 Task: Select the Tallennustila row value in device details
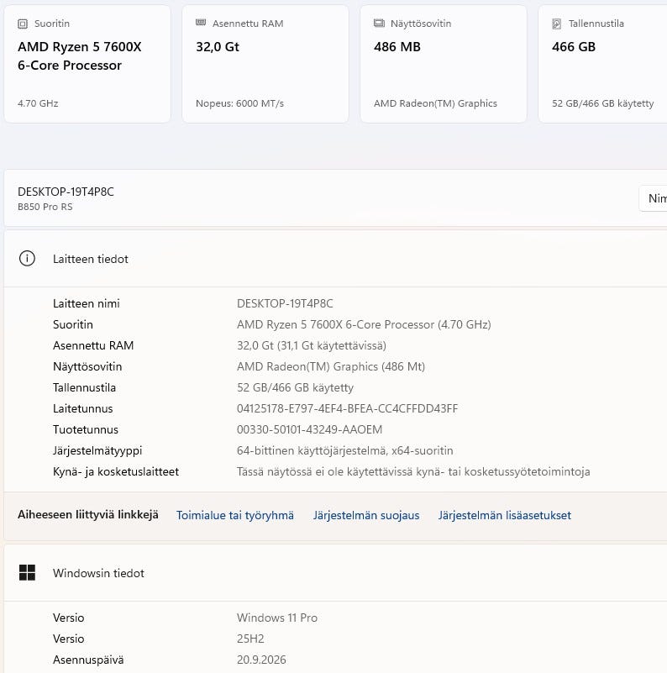pyautogui.click(x=295, y=387)
